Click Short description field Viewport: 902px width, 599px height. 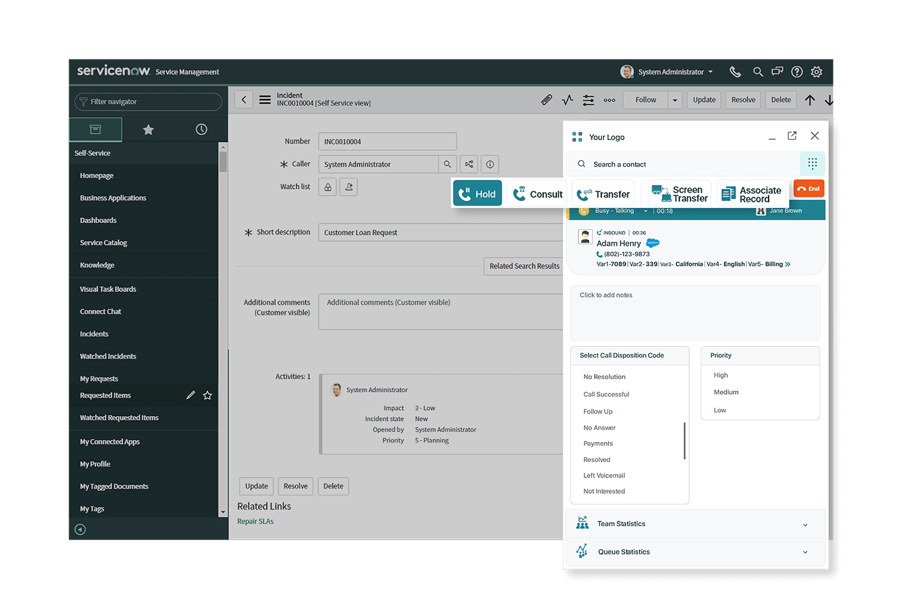[442, 232]
